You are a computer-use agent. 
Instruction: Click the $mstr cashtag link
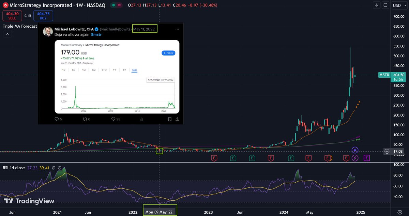pyautogui.click(x=96, y=35)
